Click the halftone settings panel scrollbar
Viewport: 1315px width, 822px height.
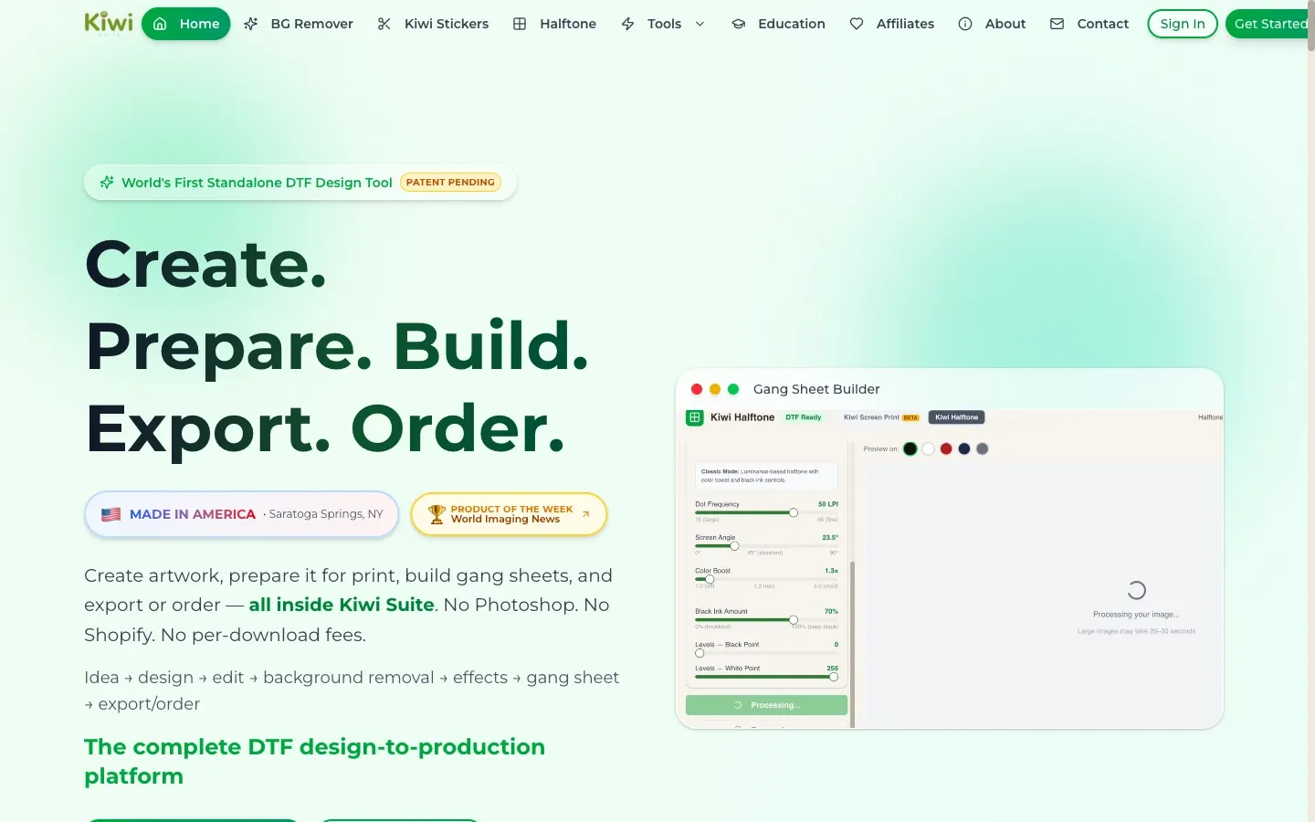853,644
